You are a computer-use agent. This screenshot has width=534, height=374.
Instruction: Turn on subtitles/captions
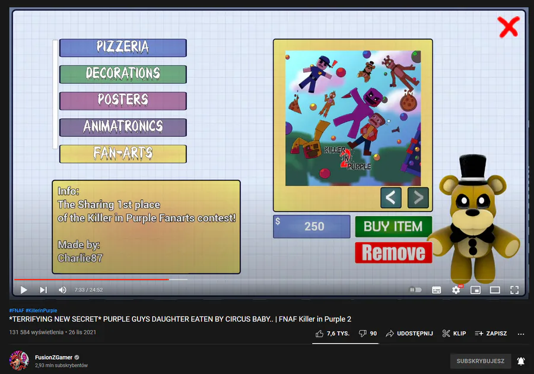[436, 290]
